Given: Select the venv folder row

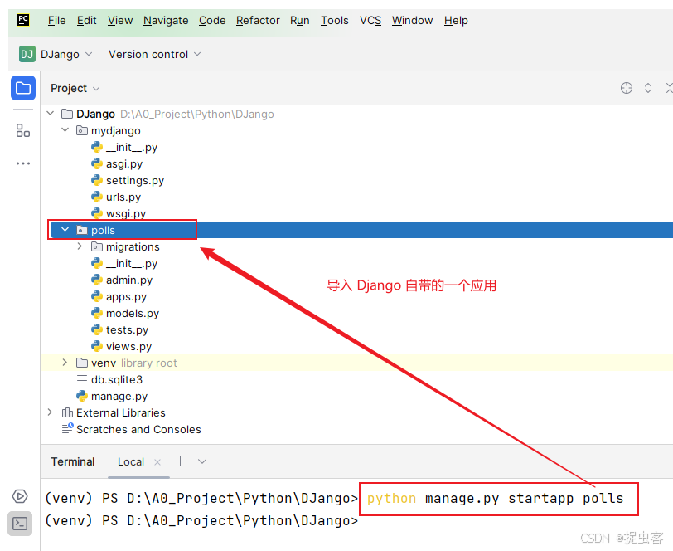Looking at the screenshot, I should tap(357, 363).
